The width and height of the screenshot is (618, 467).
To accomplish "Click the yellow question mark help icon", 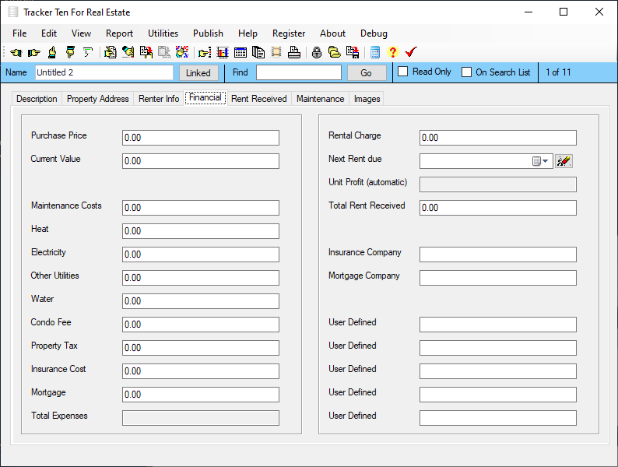I will click(x=392, y=52).
